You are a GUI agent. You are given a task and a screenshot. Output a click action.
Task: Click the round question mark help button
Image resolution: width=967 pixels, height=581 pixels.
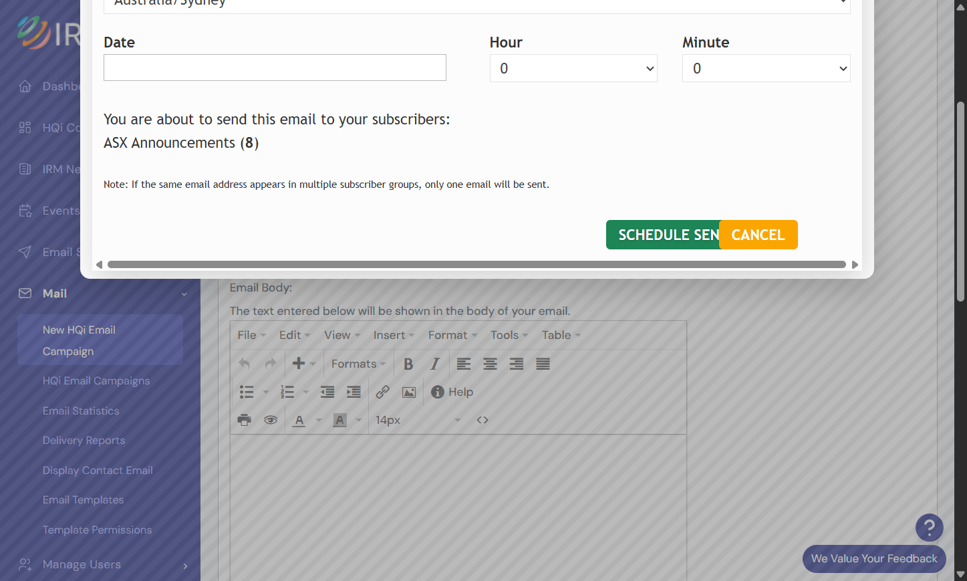click(929, 528)
